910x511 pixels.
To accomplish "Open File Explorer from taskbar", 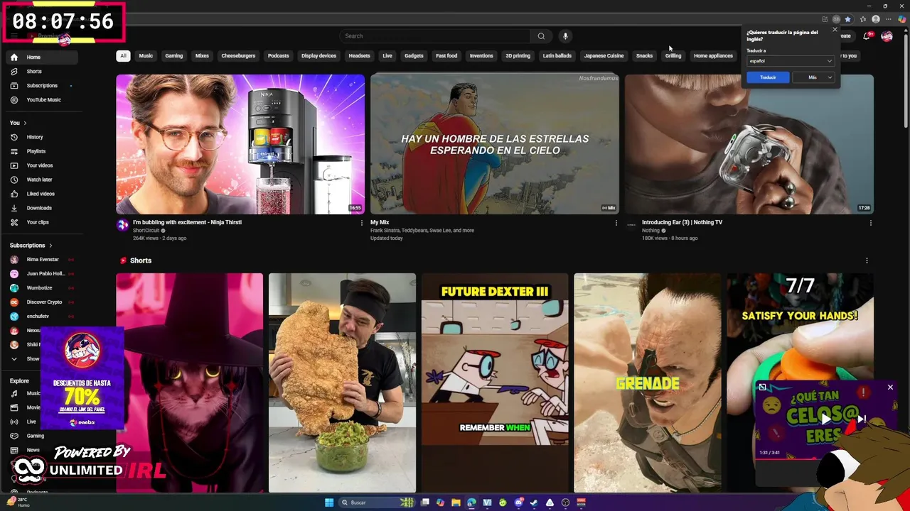I will tap(456, 502).
